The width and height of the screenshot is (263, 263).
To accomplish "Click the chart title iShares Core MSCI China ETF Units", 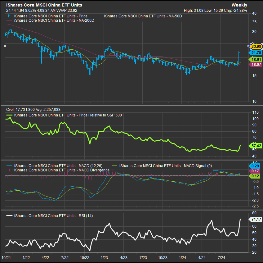I will pos(44,5).
